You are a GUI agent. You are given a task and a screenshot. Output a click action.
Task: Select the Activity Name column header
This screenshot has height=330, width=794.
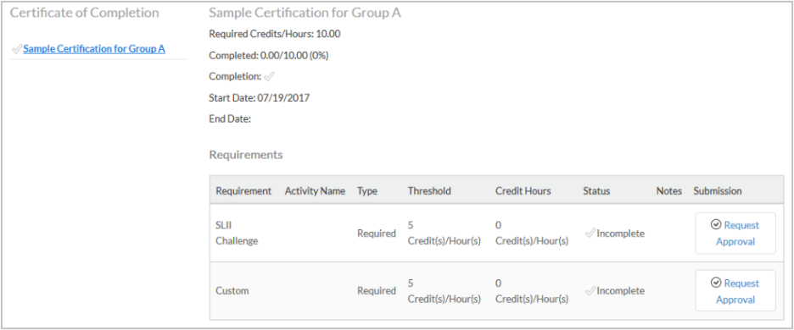point(315,191)
